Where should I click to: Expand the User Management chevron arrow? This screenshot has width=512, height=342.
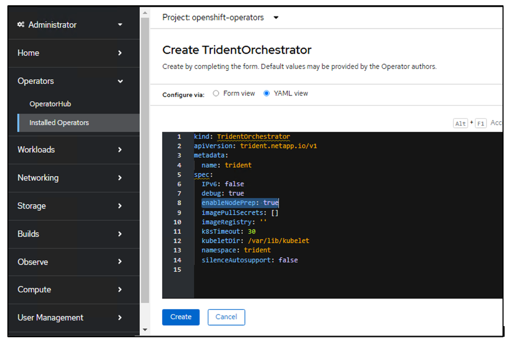[x=120, y=318]
